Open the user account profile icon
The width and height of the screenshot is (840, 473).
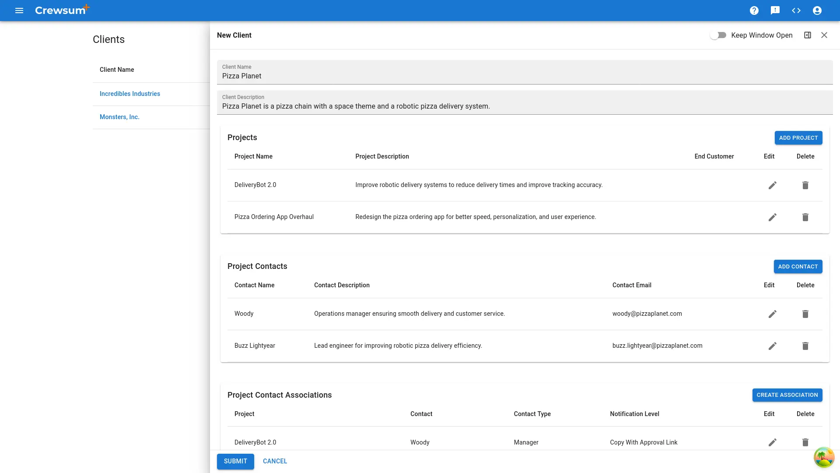[817, 11]
